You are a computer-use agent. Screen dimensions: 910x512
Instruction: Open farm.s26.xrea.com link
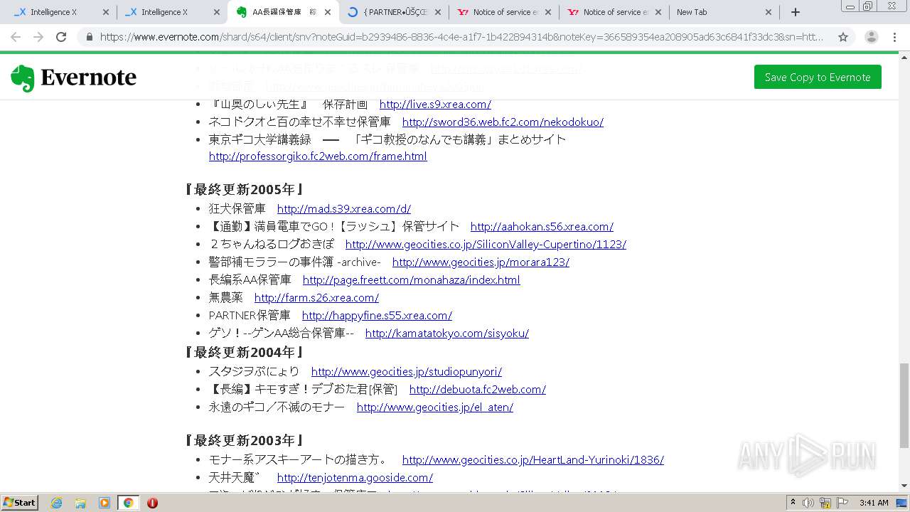click(316, 298)
